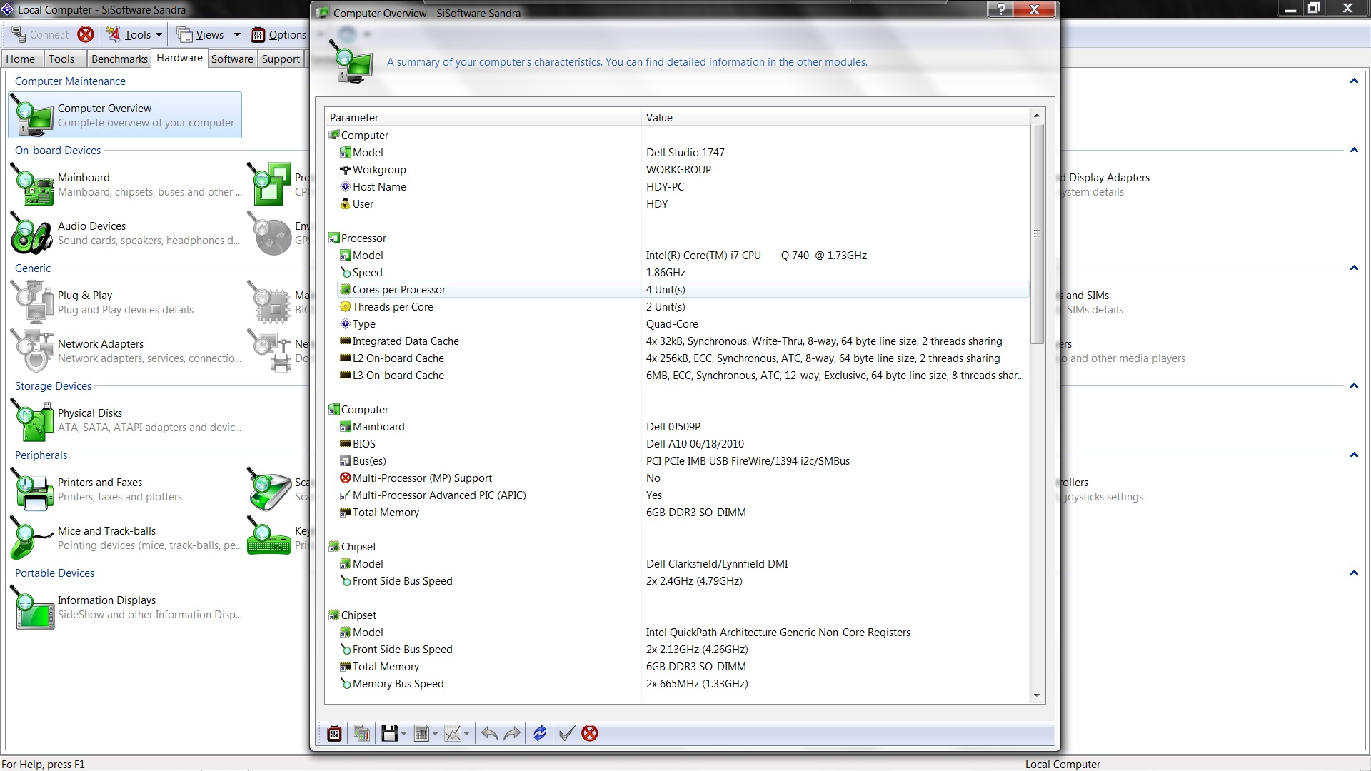This screenshot has width=1371, height=771.
Task: Click the blue refresh arrows icon
Action: 540,733
